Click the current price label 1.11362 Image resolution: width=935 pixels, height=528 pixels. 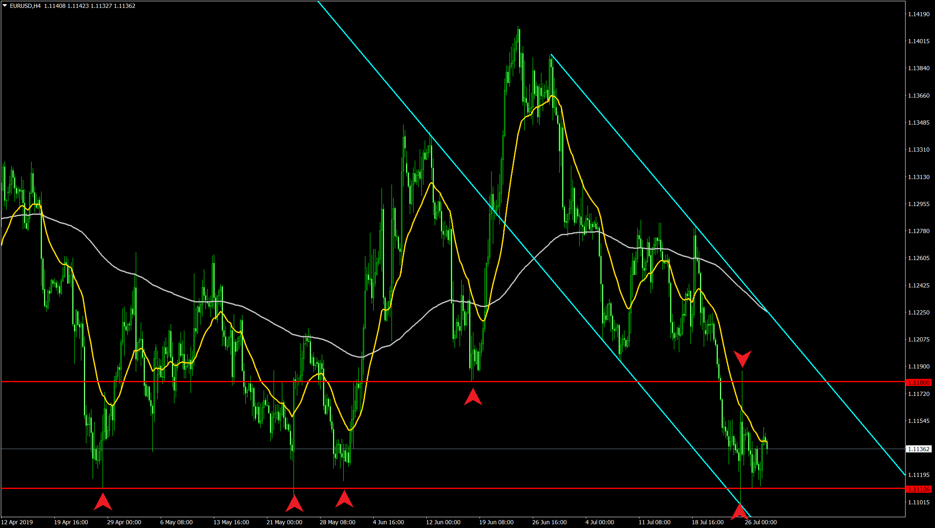pyautogui.click(x=918, y=449)
